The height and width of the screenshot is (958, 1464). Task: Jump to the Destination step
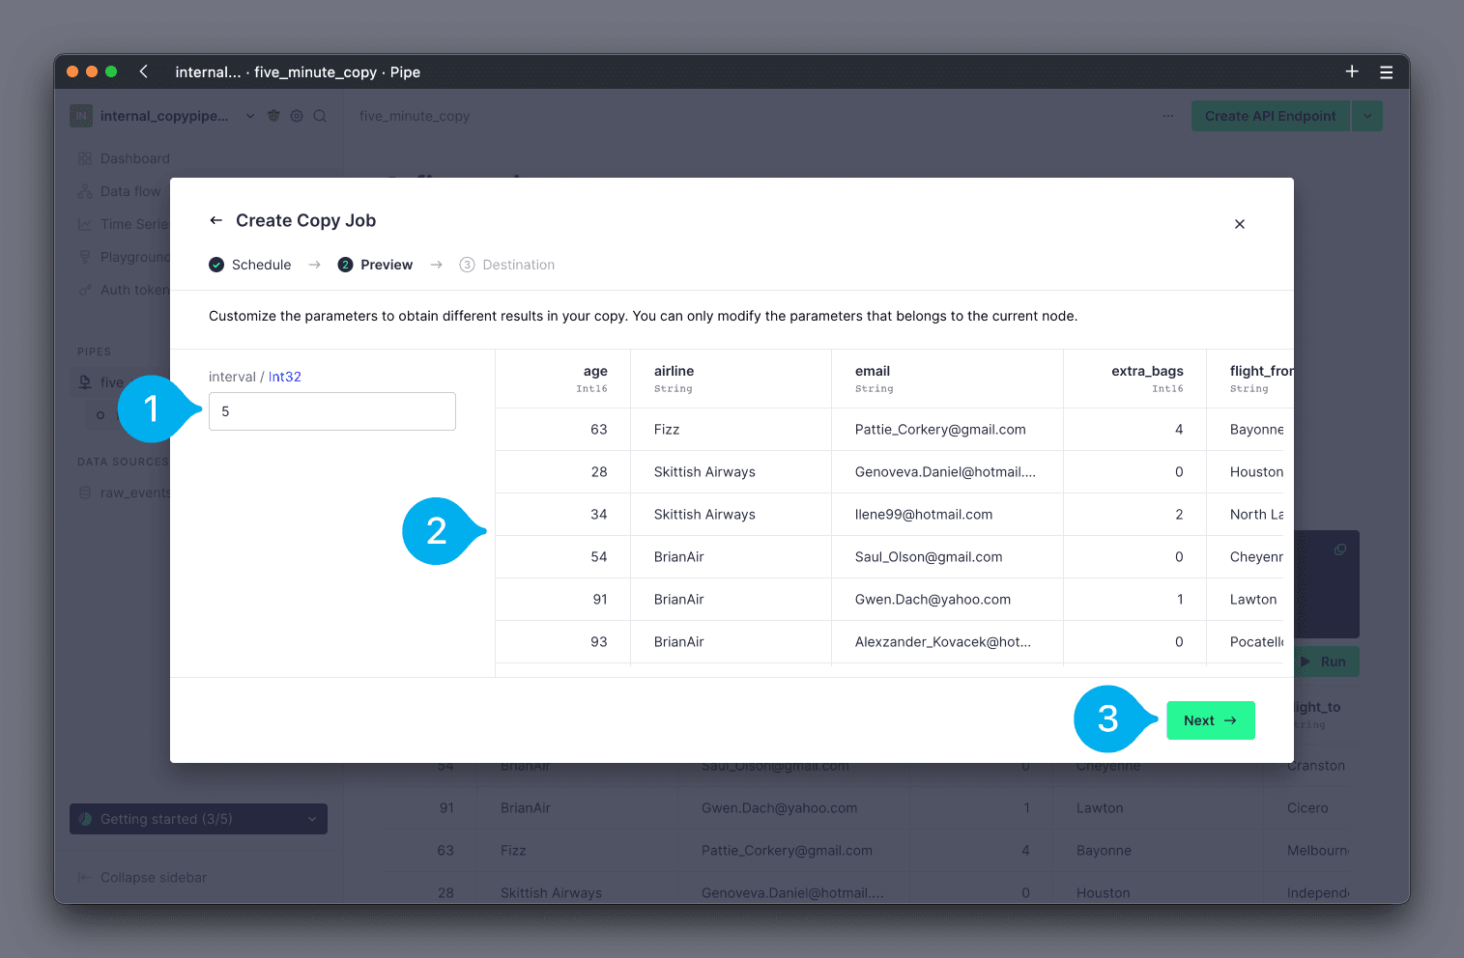pos(507,265)
